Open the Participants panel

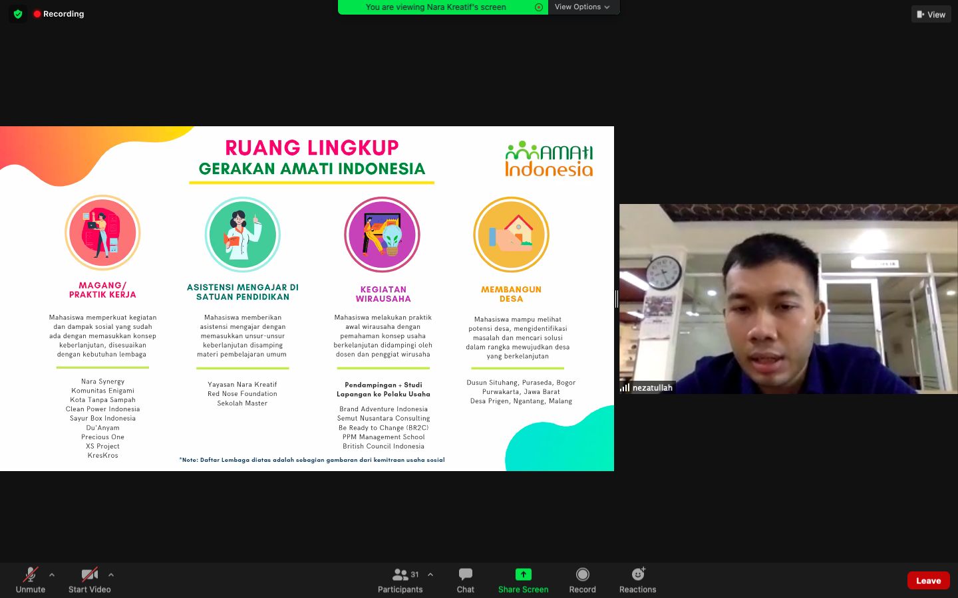(400, 580)
